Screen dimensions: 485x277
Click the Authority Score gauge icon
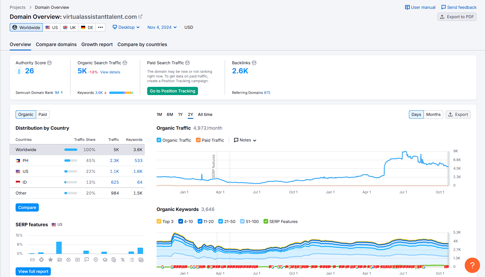coord(19,71)
